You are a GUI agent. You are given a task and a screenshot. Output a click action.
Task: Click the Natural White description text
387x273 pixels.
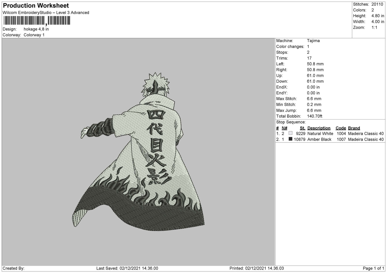(320, 133)
